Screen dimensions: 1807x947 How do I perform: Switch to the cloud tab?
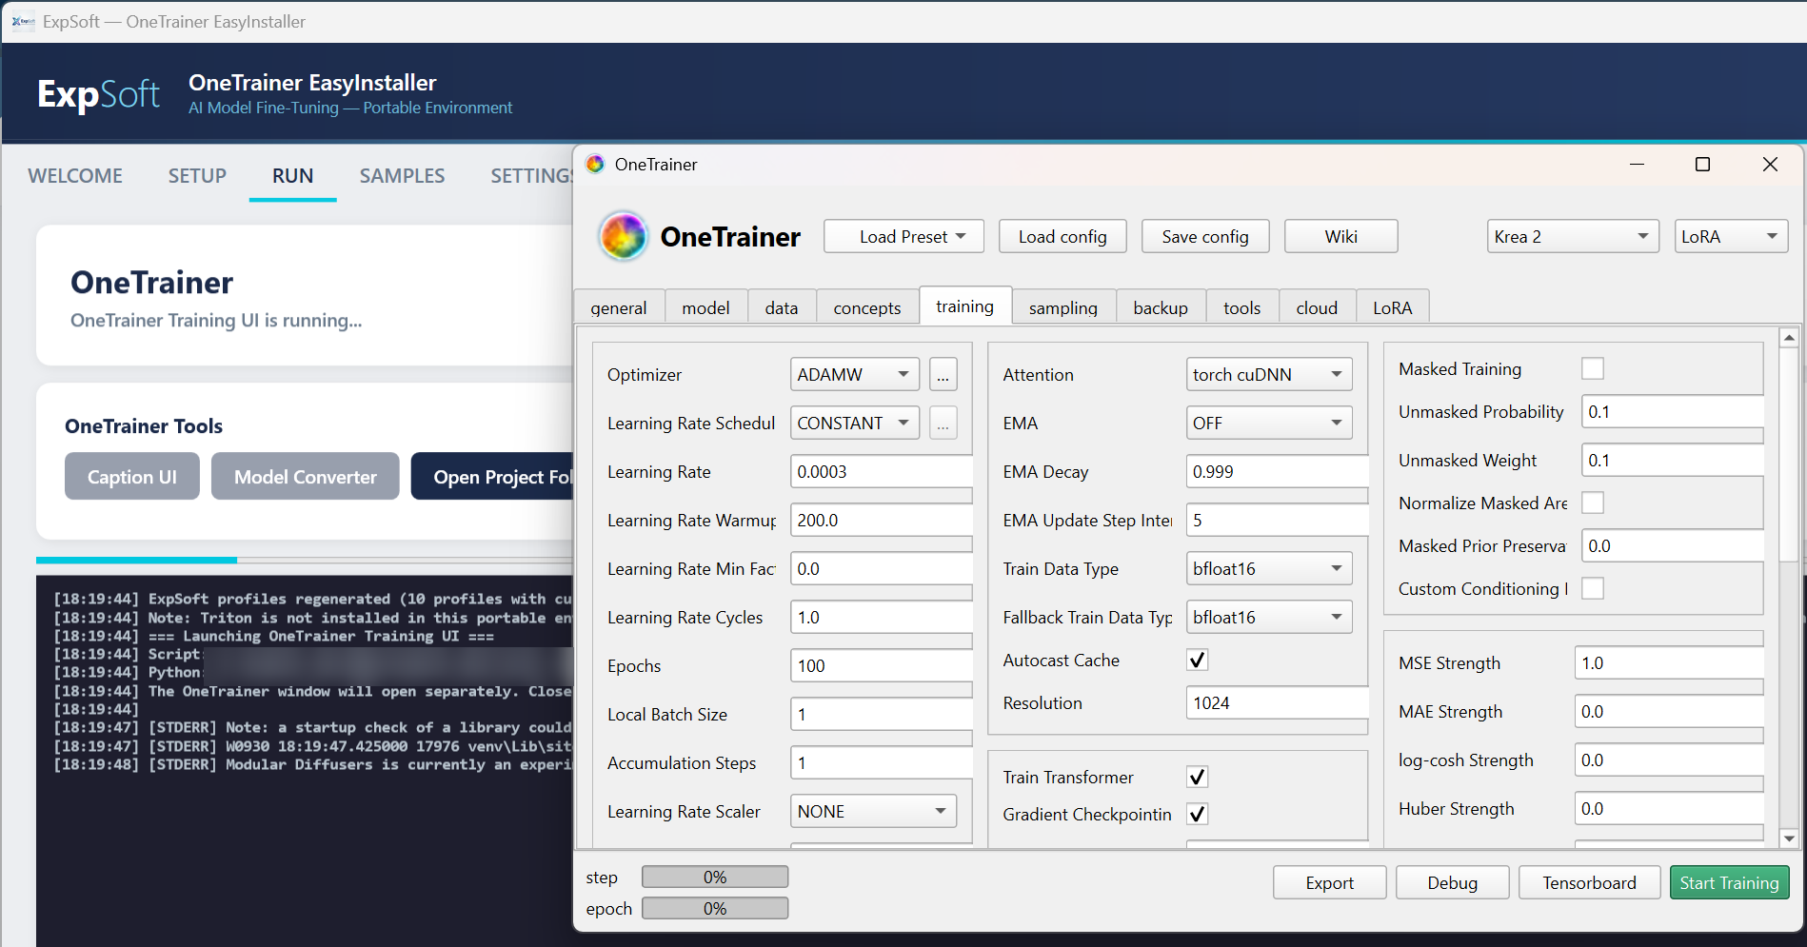1317,307
